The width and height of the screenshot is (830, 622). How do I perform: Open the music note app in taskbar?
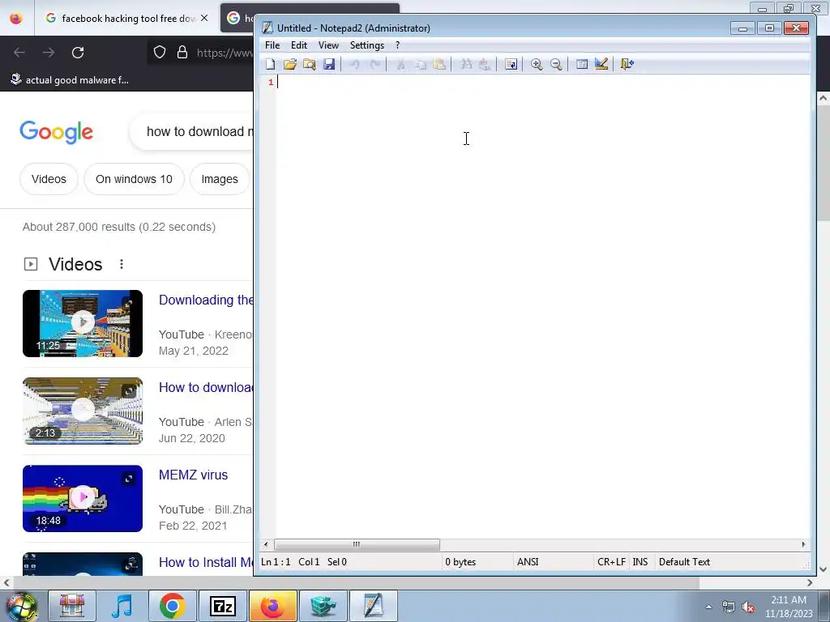point(122,606)
